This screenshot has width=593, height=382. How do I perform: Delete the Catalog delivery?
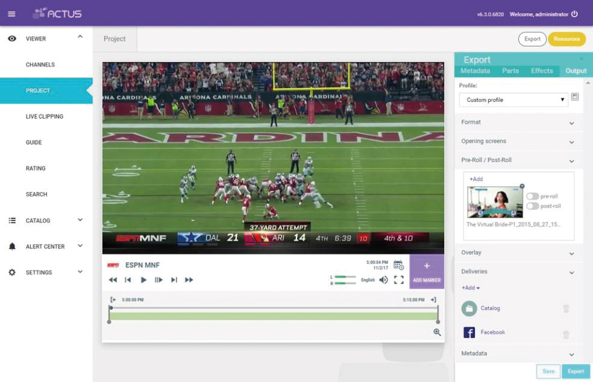tap(566, 308)
